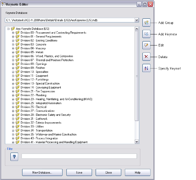Select Division 05 - Metals
The width and height of the screenshot is (196, 180).
pyautogui.click(x=32, y=52)
